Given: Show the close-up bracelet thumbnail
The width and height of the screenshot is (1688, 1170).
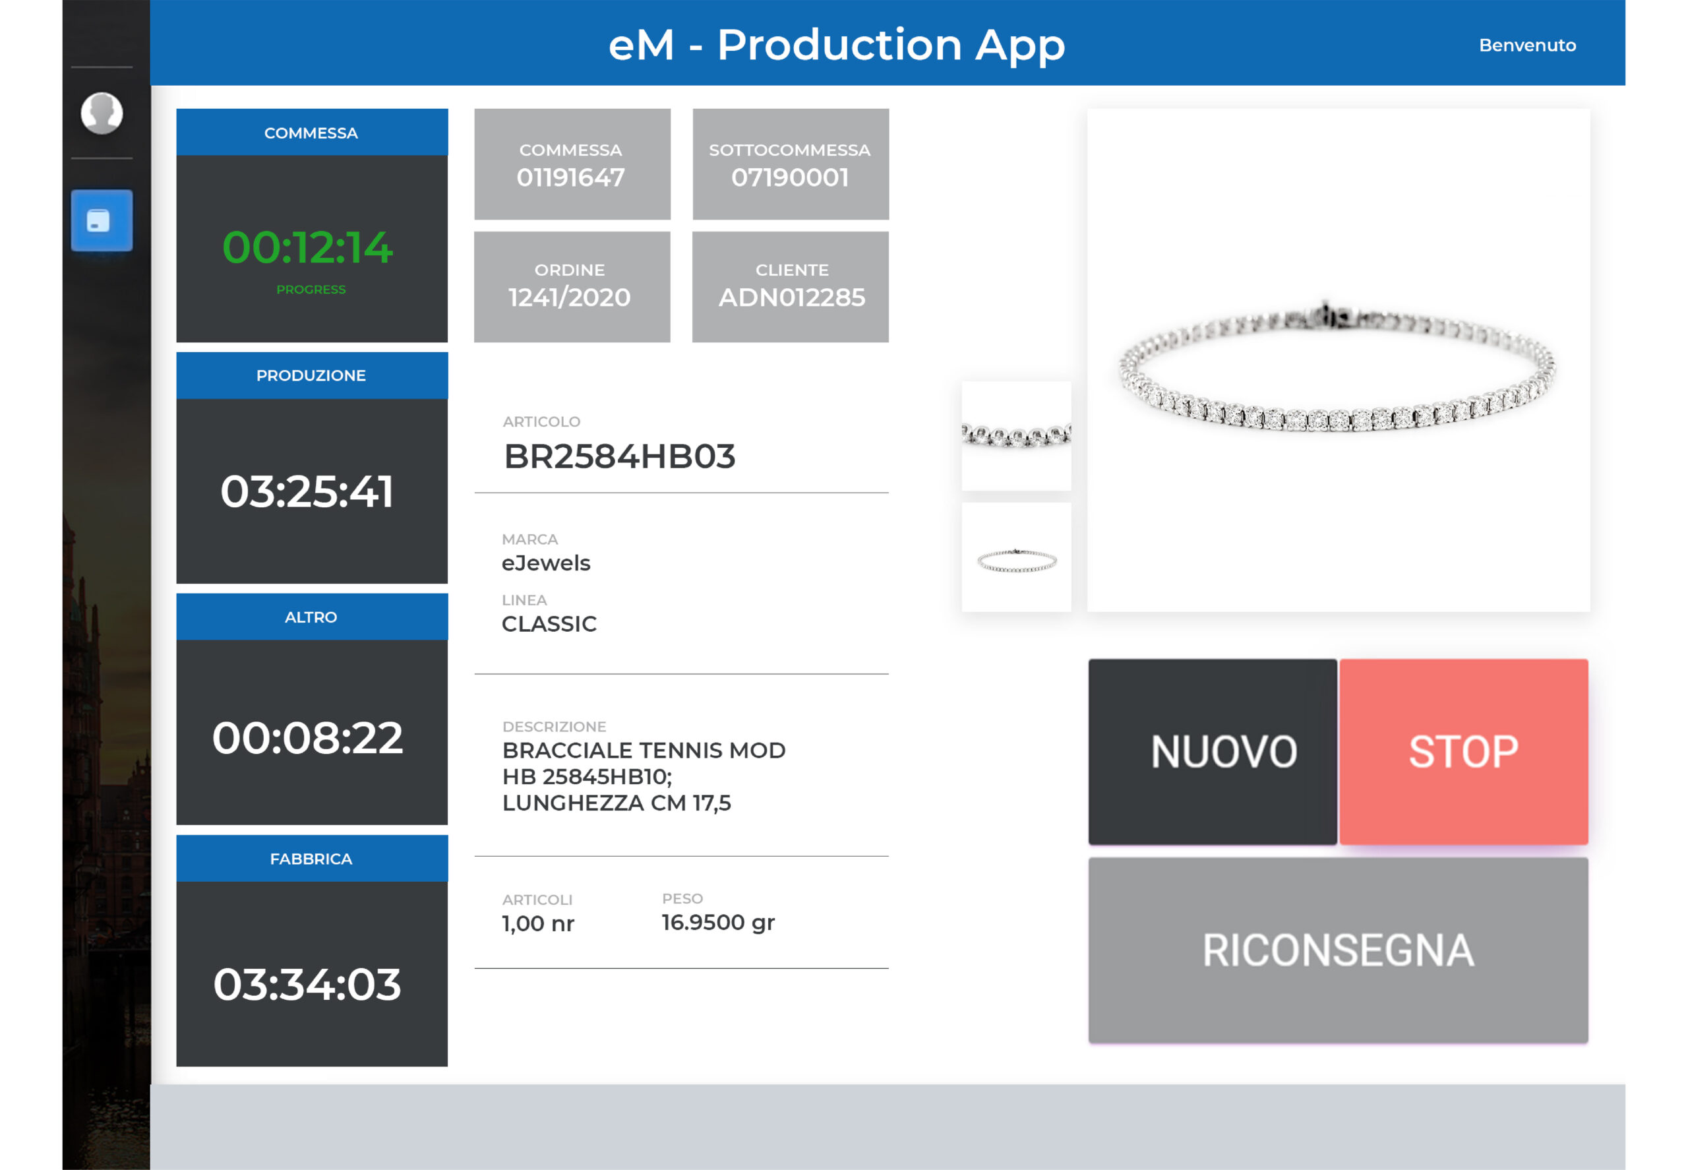Looking at the screenshot, I should 1016,436.
